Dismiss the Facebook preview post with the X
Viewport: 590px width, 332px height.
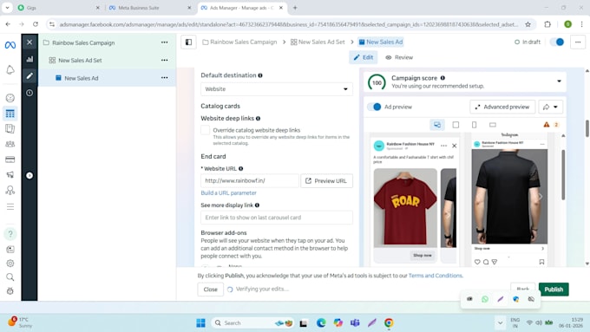454,146
